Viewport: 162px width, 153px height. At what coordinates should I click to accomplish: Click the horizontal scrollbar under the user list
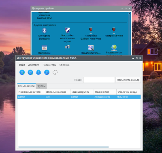(64, 147)
